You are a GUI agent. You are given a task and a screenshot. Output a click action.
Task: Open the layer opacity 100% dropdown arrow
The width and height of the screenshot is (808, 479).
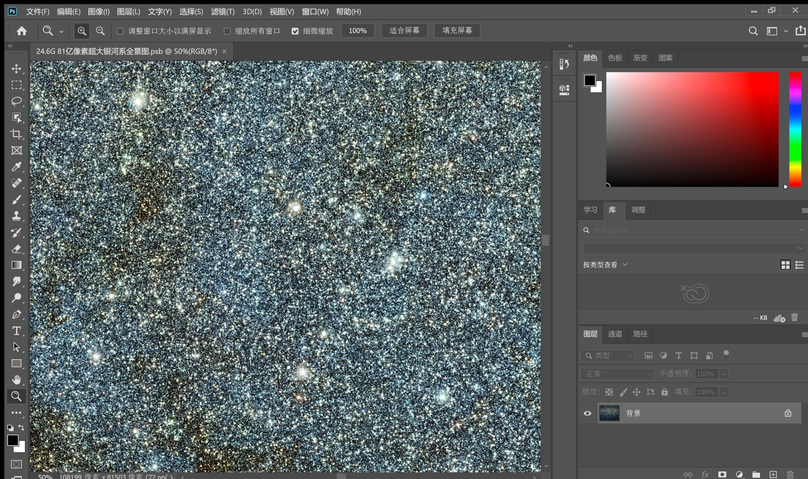[x=724, y=374]
